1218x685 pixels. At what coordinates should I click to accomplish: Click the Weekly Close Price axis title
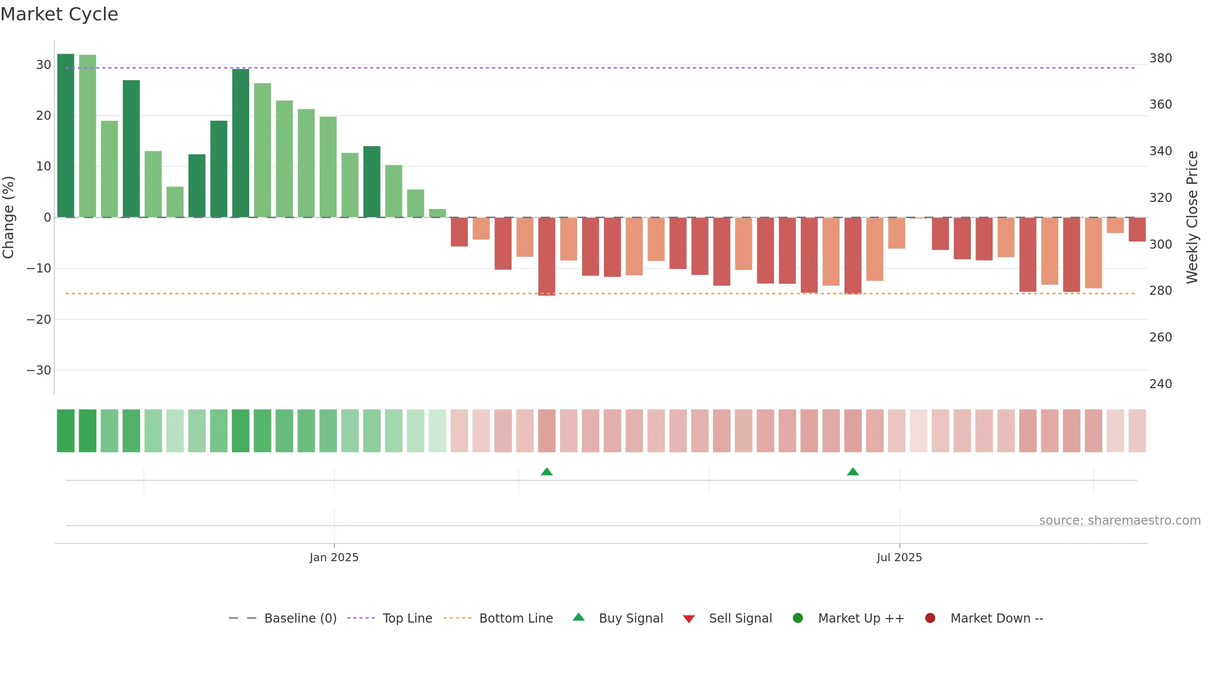(1192, 217)
